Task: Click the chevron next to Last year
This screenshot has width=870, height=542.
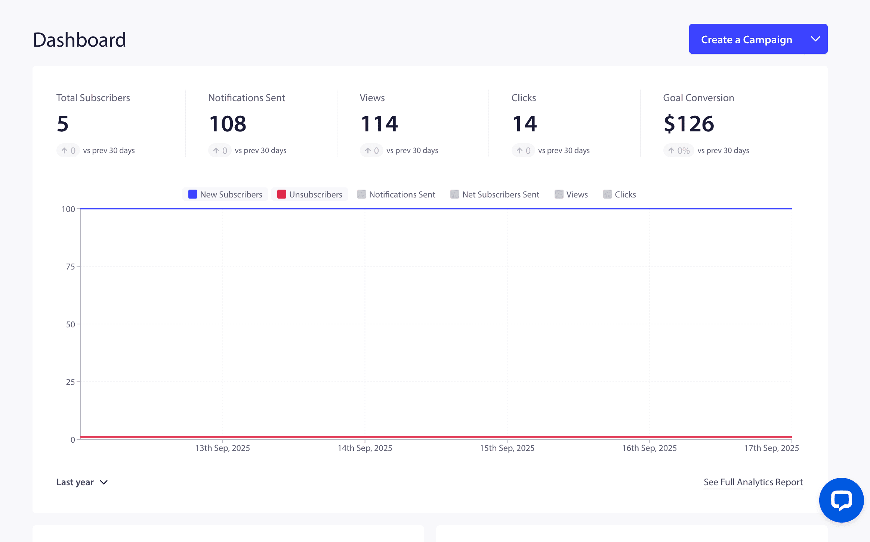Action: [x=104, y=482]
